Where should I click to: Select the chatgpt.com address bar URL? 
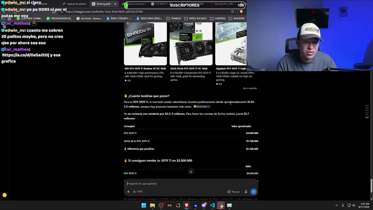pyautogui.click(x=104, y=12)
